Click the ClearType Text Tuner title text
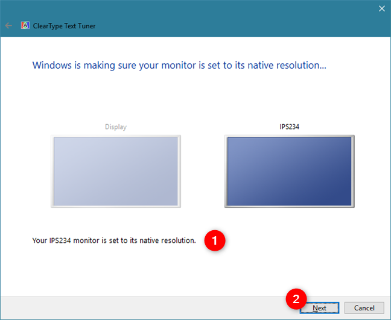This screenshot has width=391, height=320. [64, 26]
